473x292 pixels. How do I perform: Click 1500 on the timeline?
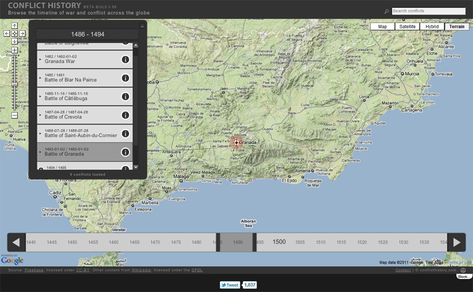pos(279,242)
